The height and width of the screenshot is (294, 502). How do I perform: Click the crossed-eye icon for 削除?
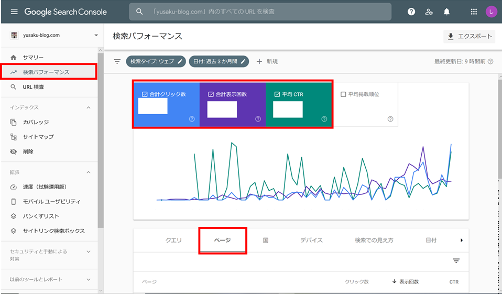(x=14, y=151)
